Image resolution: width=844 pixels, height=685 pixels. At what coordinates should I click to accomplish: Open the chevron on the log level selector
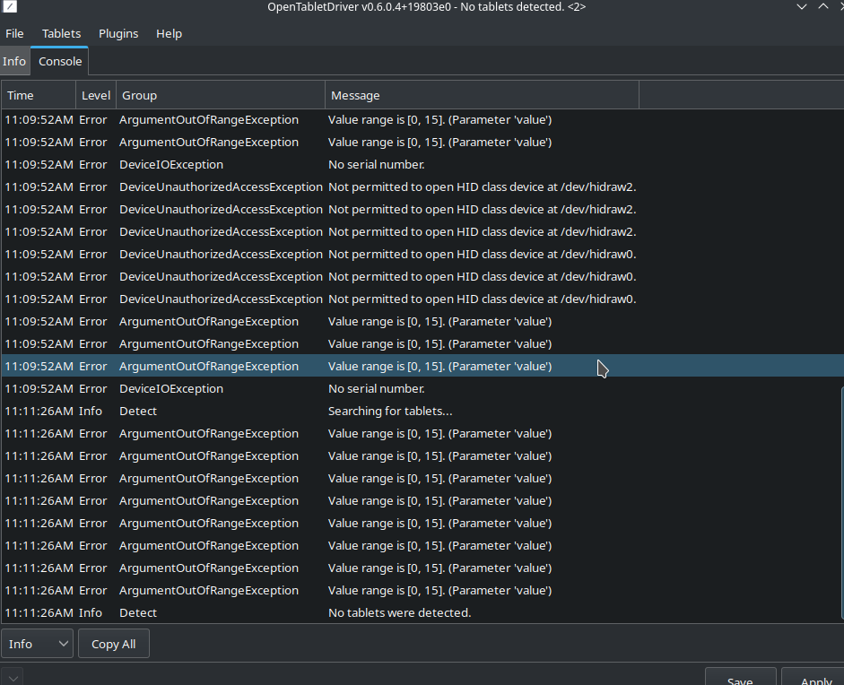(61, 644)
